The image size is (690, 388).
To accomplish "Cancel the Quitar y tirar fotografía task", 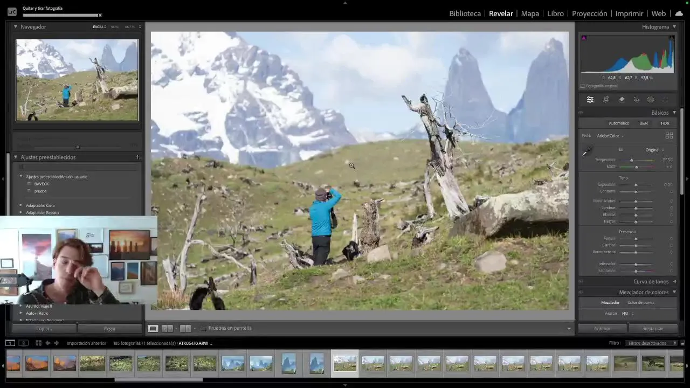I will (x=100, y=15).
